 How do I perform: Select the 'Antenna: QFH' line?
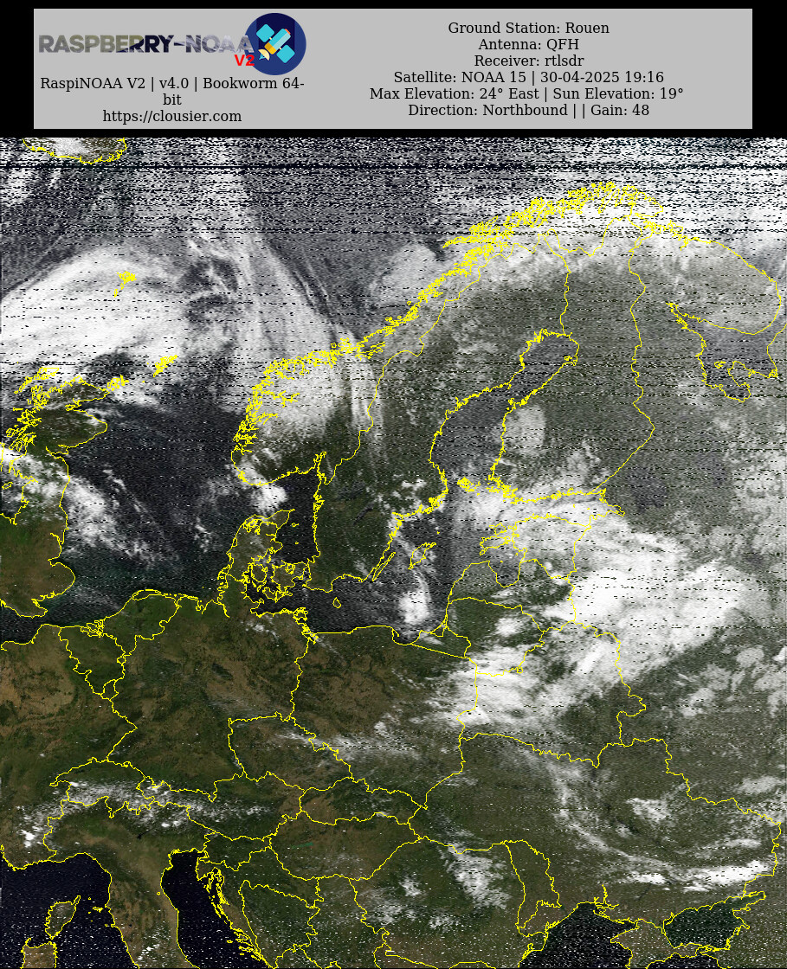click(529, 44)
